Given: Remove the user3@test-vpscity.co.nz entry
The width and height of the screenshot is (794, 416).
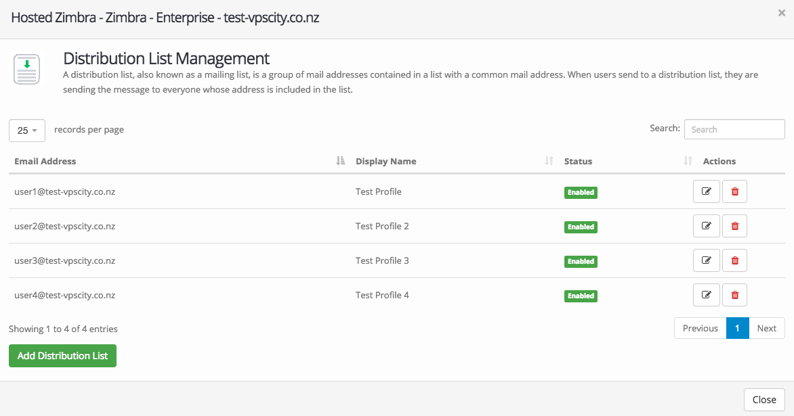Looking at the screenshot, I should (734, 261).
